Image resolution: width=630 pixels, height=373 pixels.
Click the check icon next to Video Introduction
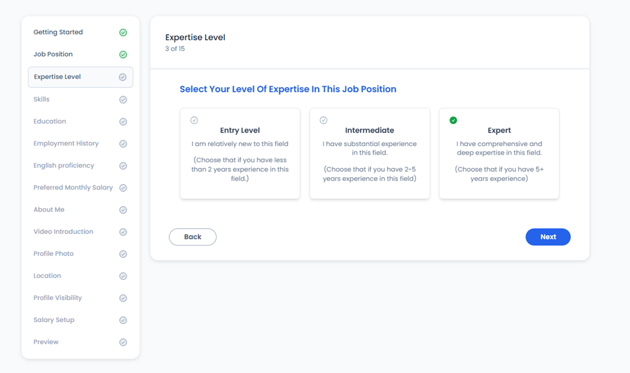123,232
